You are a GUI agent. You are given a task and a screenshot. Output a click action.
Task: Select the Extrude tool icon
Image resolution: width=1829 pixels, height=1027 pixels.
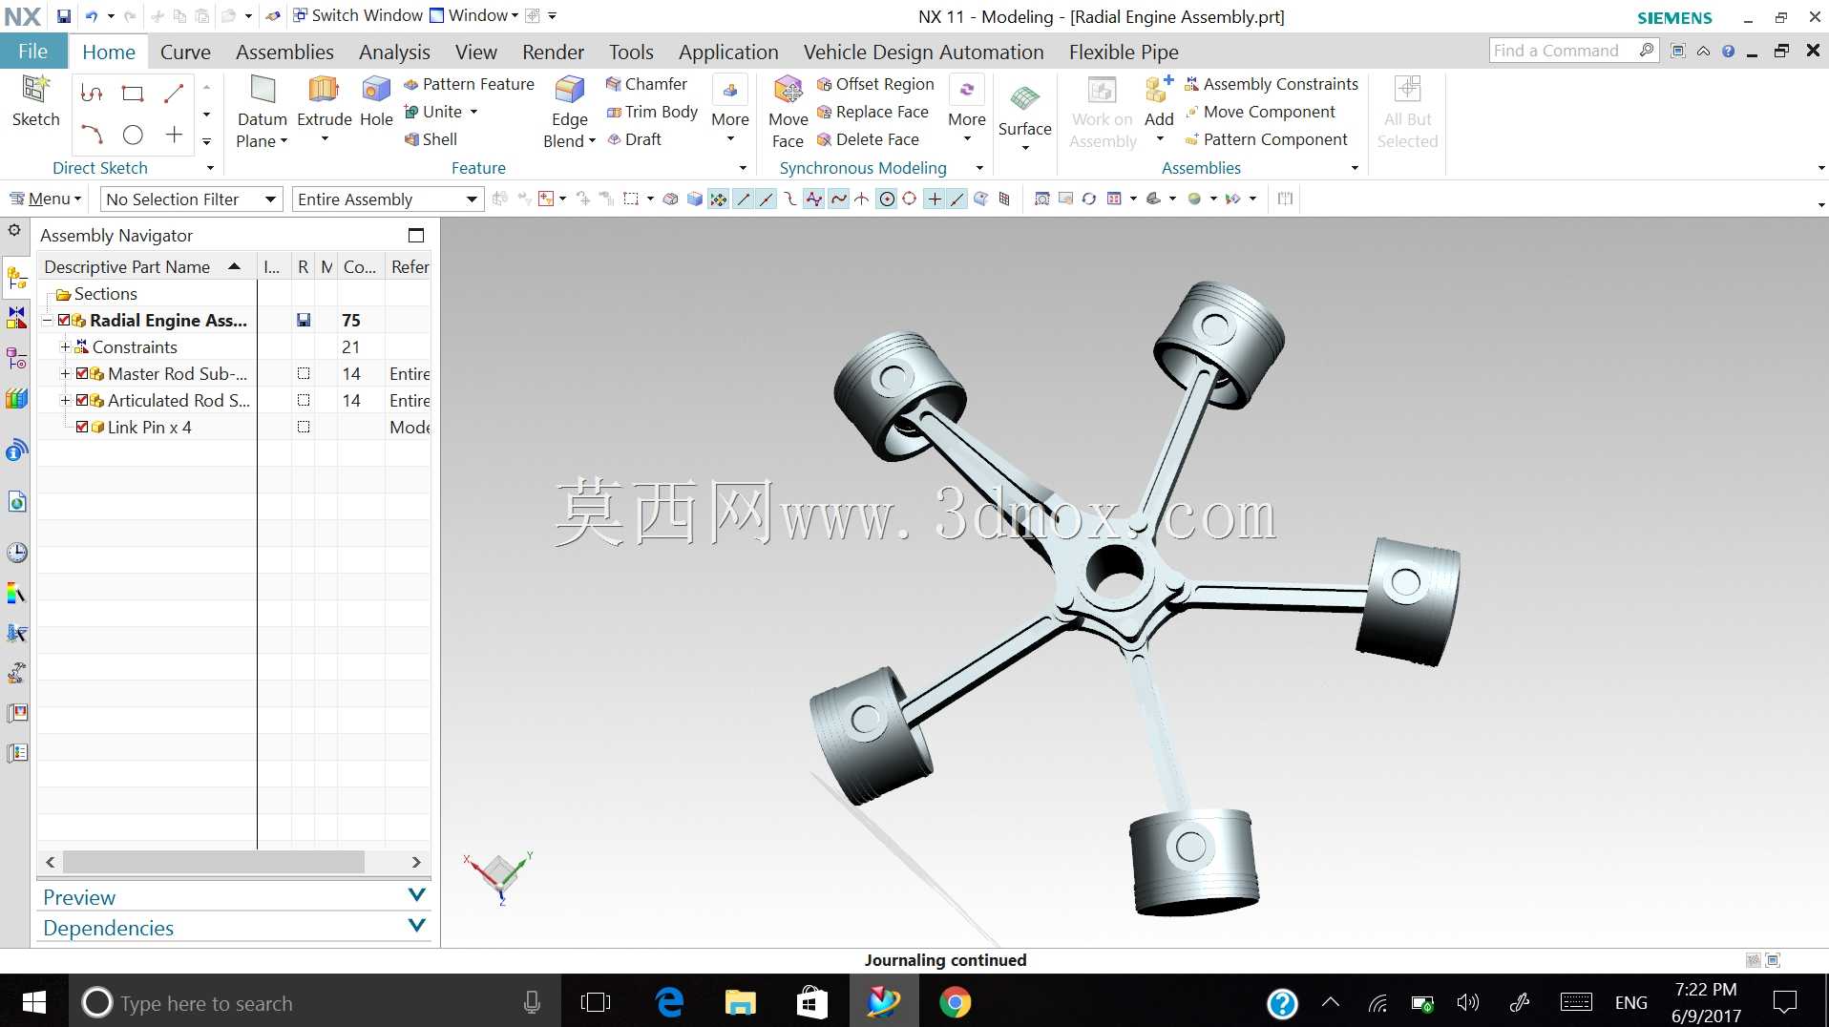click(x=324, y=90)
